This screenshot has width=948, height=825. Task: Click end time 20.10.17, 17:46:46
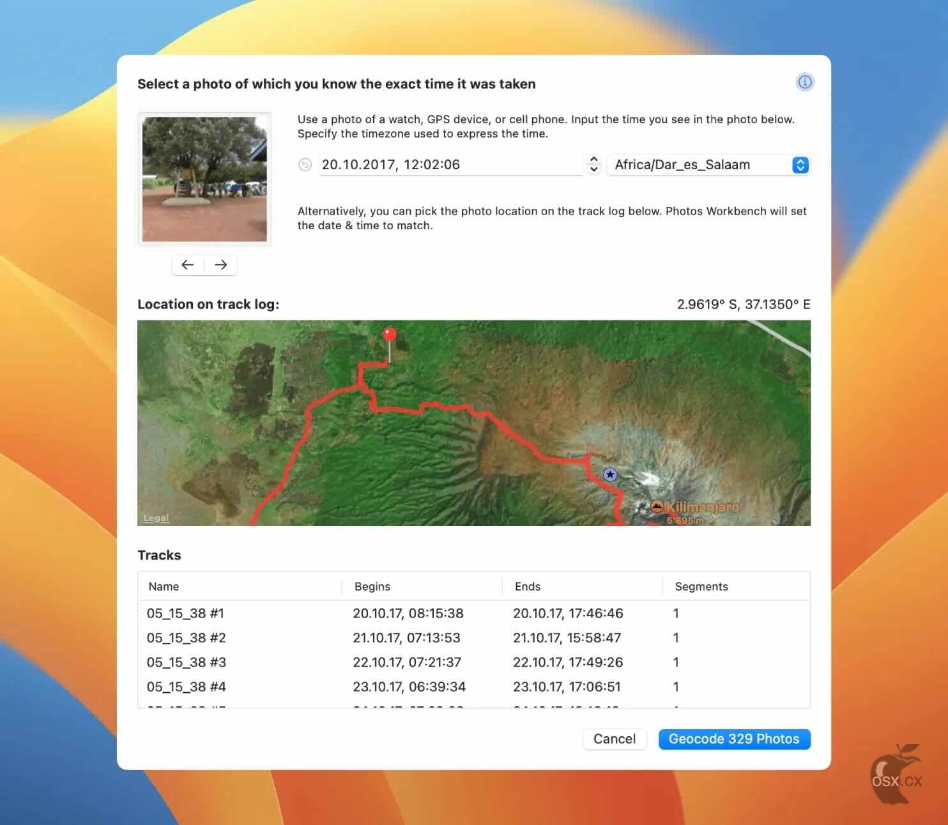pyautogui.click(x=568, y=613)
